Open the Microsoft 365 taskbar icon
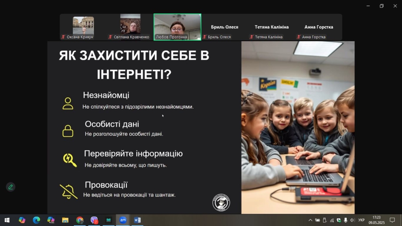 point(51,220)
